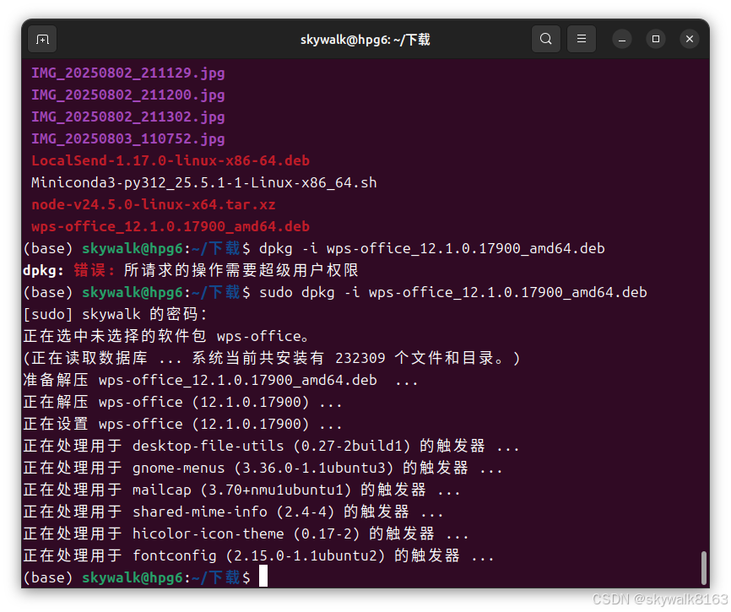Click the gnome-menus trigger line
Viewport: 731px width, 612px height.
(x=263, y=468)
